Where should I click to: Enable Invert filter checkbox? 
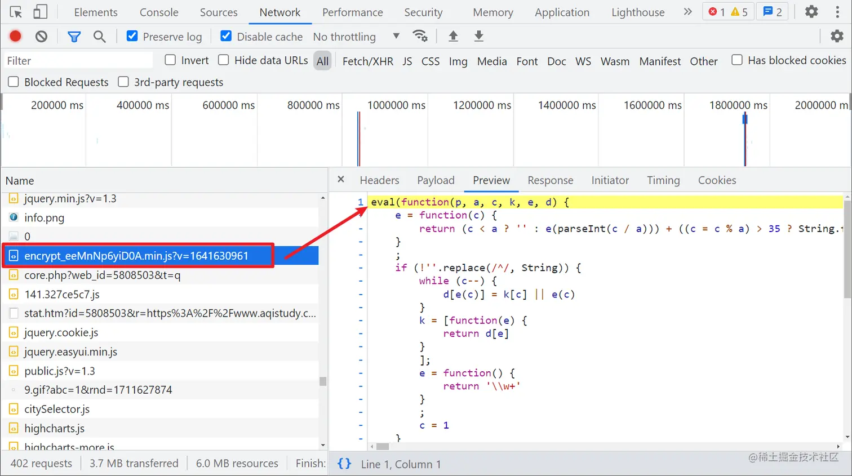pos(170,60)
